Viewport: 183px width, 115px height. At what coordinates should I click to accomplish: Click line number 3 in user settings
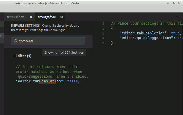pyautogui.click(x=103, y=33)
